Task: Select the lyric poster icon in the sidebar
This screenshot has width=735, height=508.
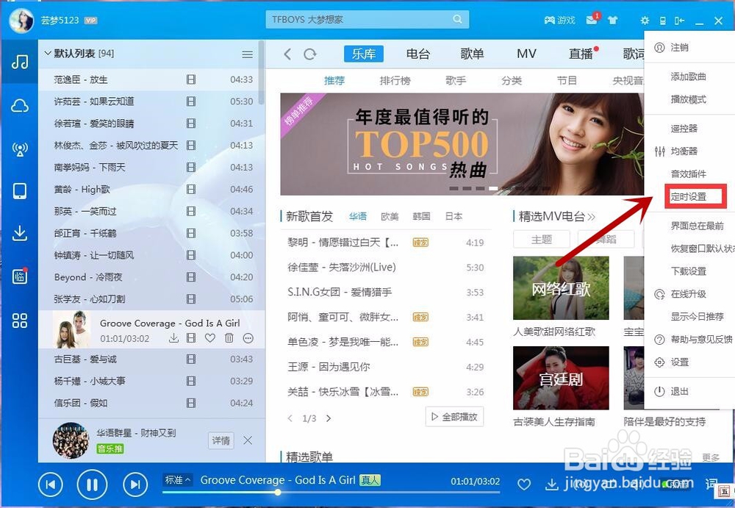Action: (18, 277)
